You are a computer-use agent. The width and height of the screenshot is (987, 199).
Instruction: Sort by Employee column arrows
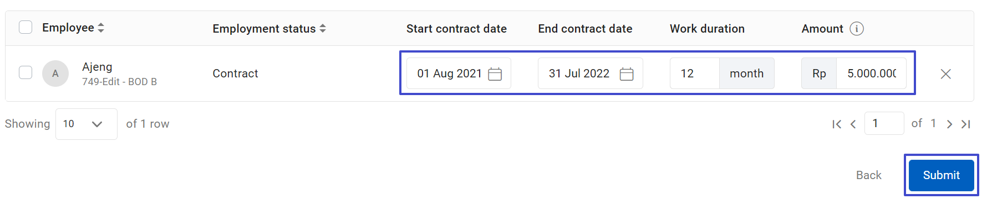coord(101,28)
